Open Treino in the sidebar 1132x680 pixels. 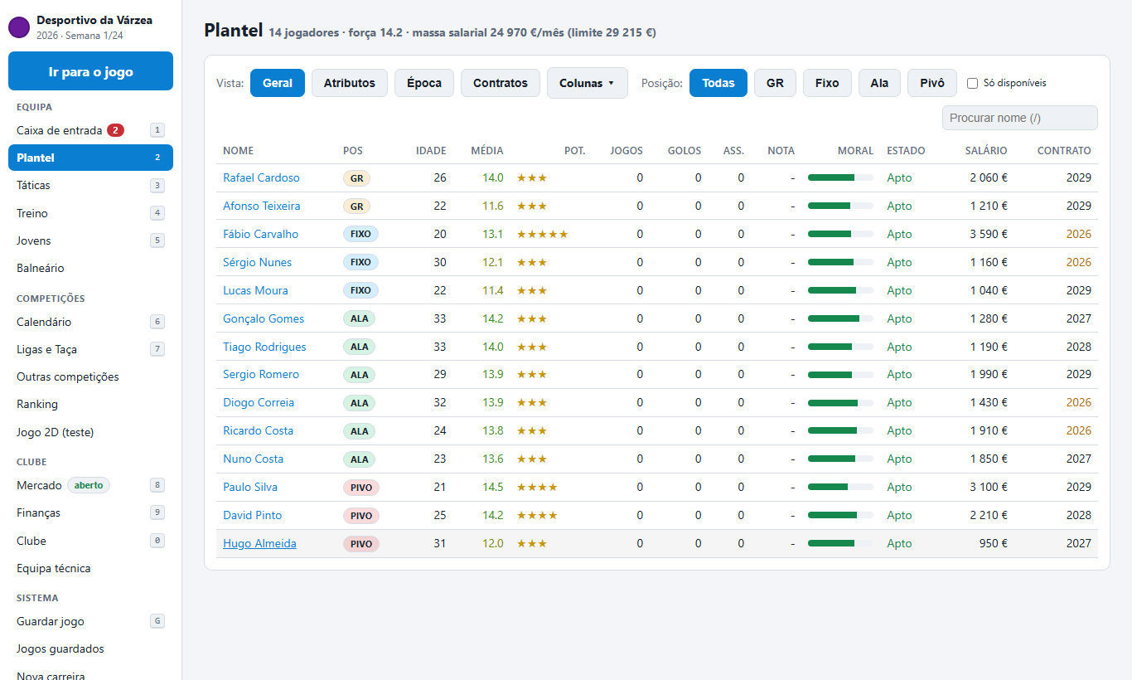(x=90, y=213)
